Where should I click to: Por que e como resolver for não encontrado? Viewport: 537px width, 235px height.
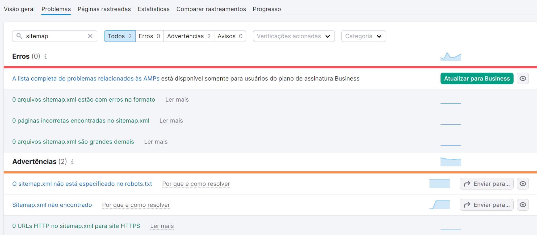pos(136,205)
